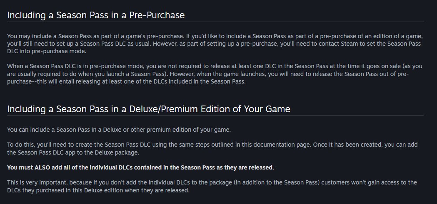Click the line 'the Season Pass DLC app to the Deluxe package'

(x=73, y=152)
